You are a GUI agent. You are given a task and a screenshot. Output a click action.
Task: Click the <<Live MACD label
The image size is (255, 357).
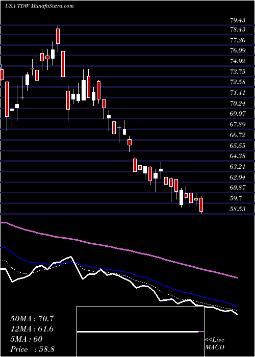click(x=215, y=344)
